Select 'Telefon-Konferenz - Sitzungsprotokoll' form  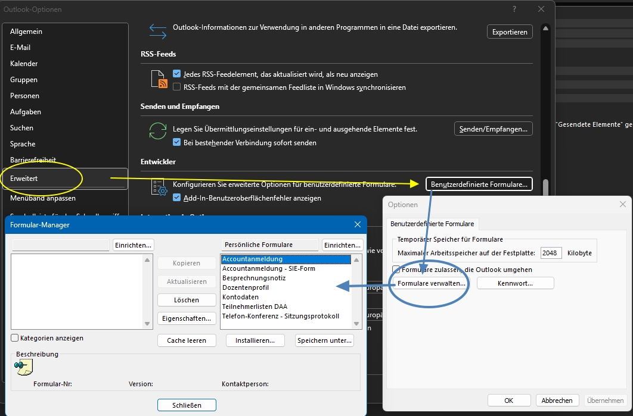point(286,316)
